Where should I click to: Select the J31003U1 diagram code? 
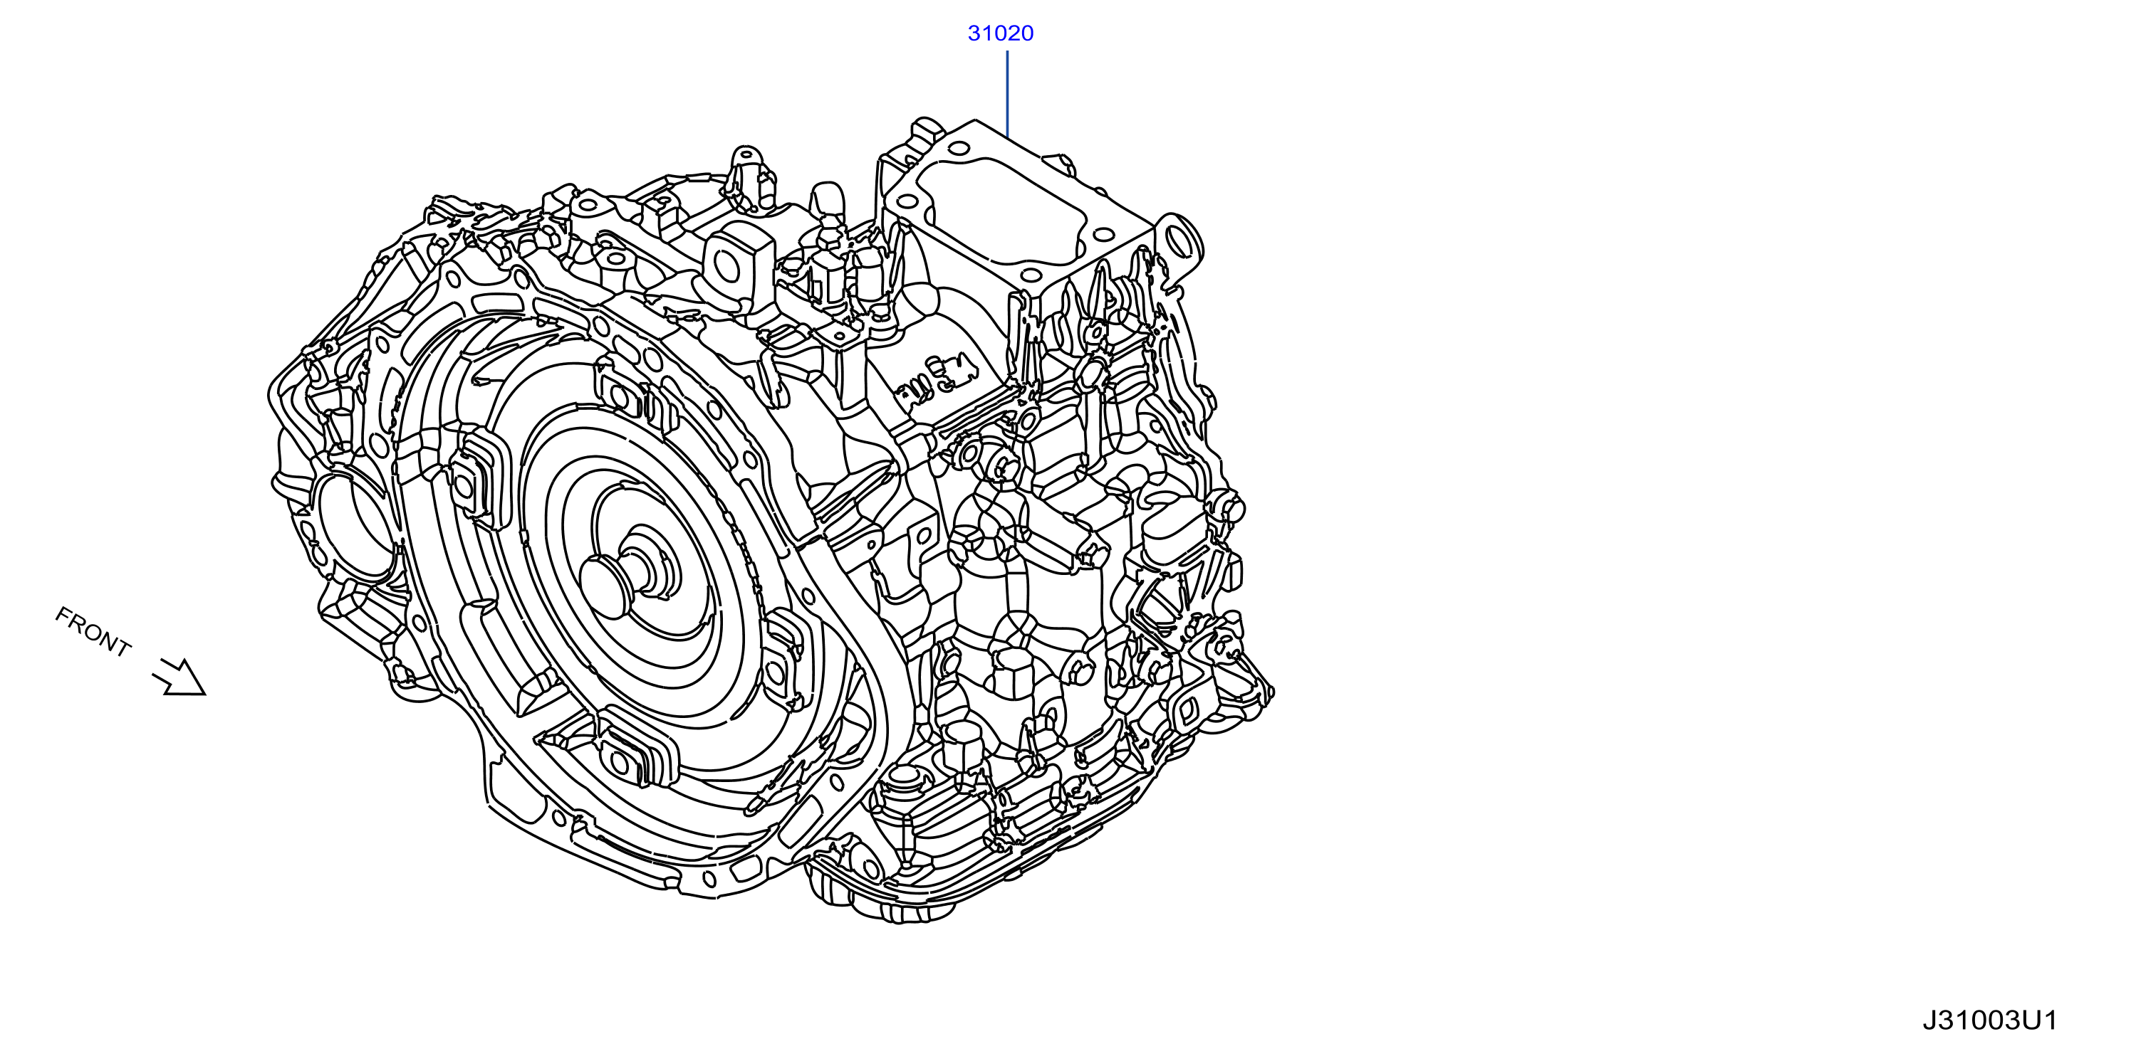point(1990,1020)
